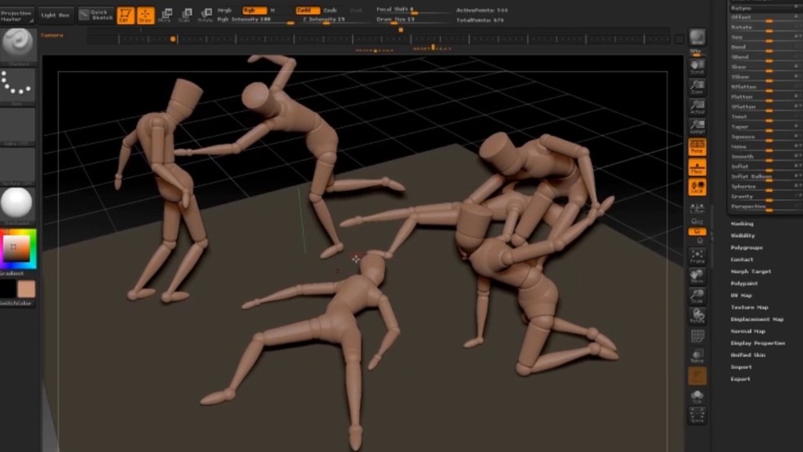Open the Display Properties section

tap(757, 343)
